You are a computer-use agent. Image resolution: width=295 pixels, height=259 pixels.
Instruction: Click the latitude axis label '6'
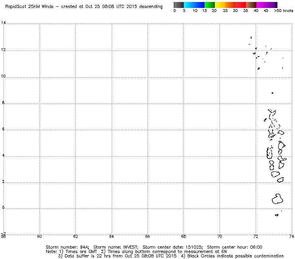[3, 129]
